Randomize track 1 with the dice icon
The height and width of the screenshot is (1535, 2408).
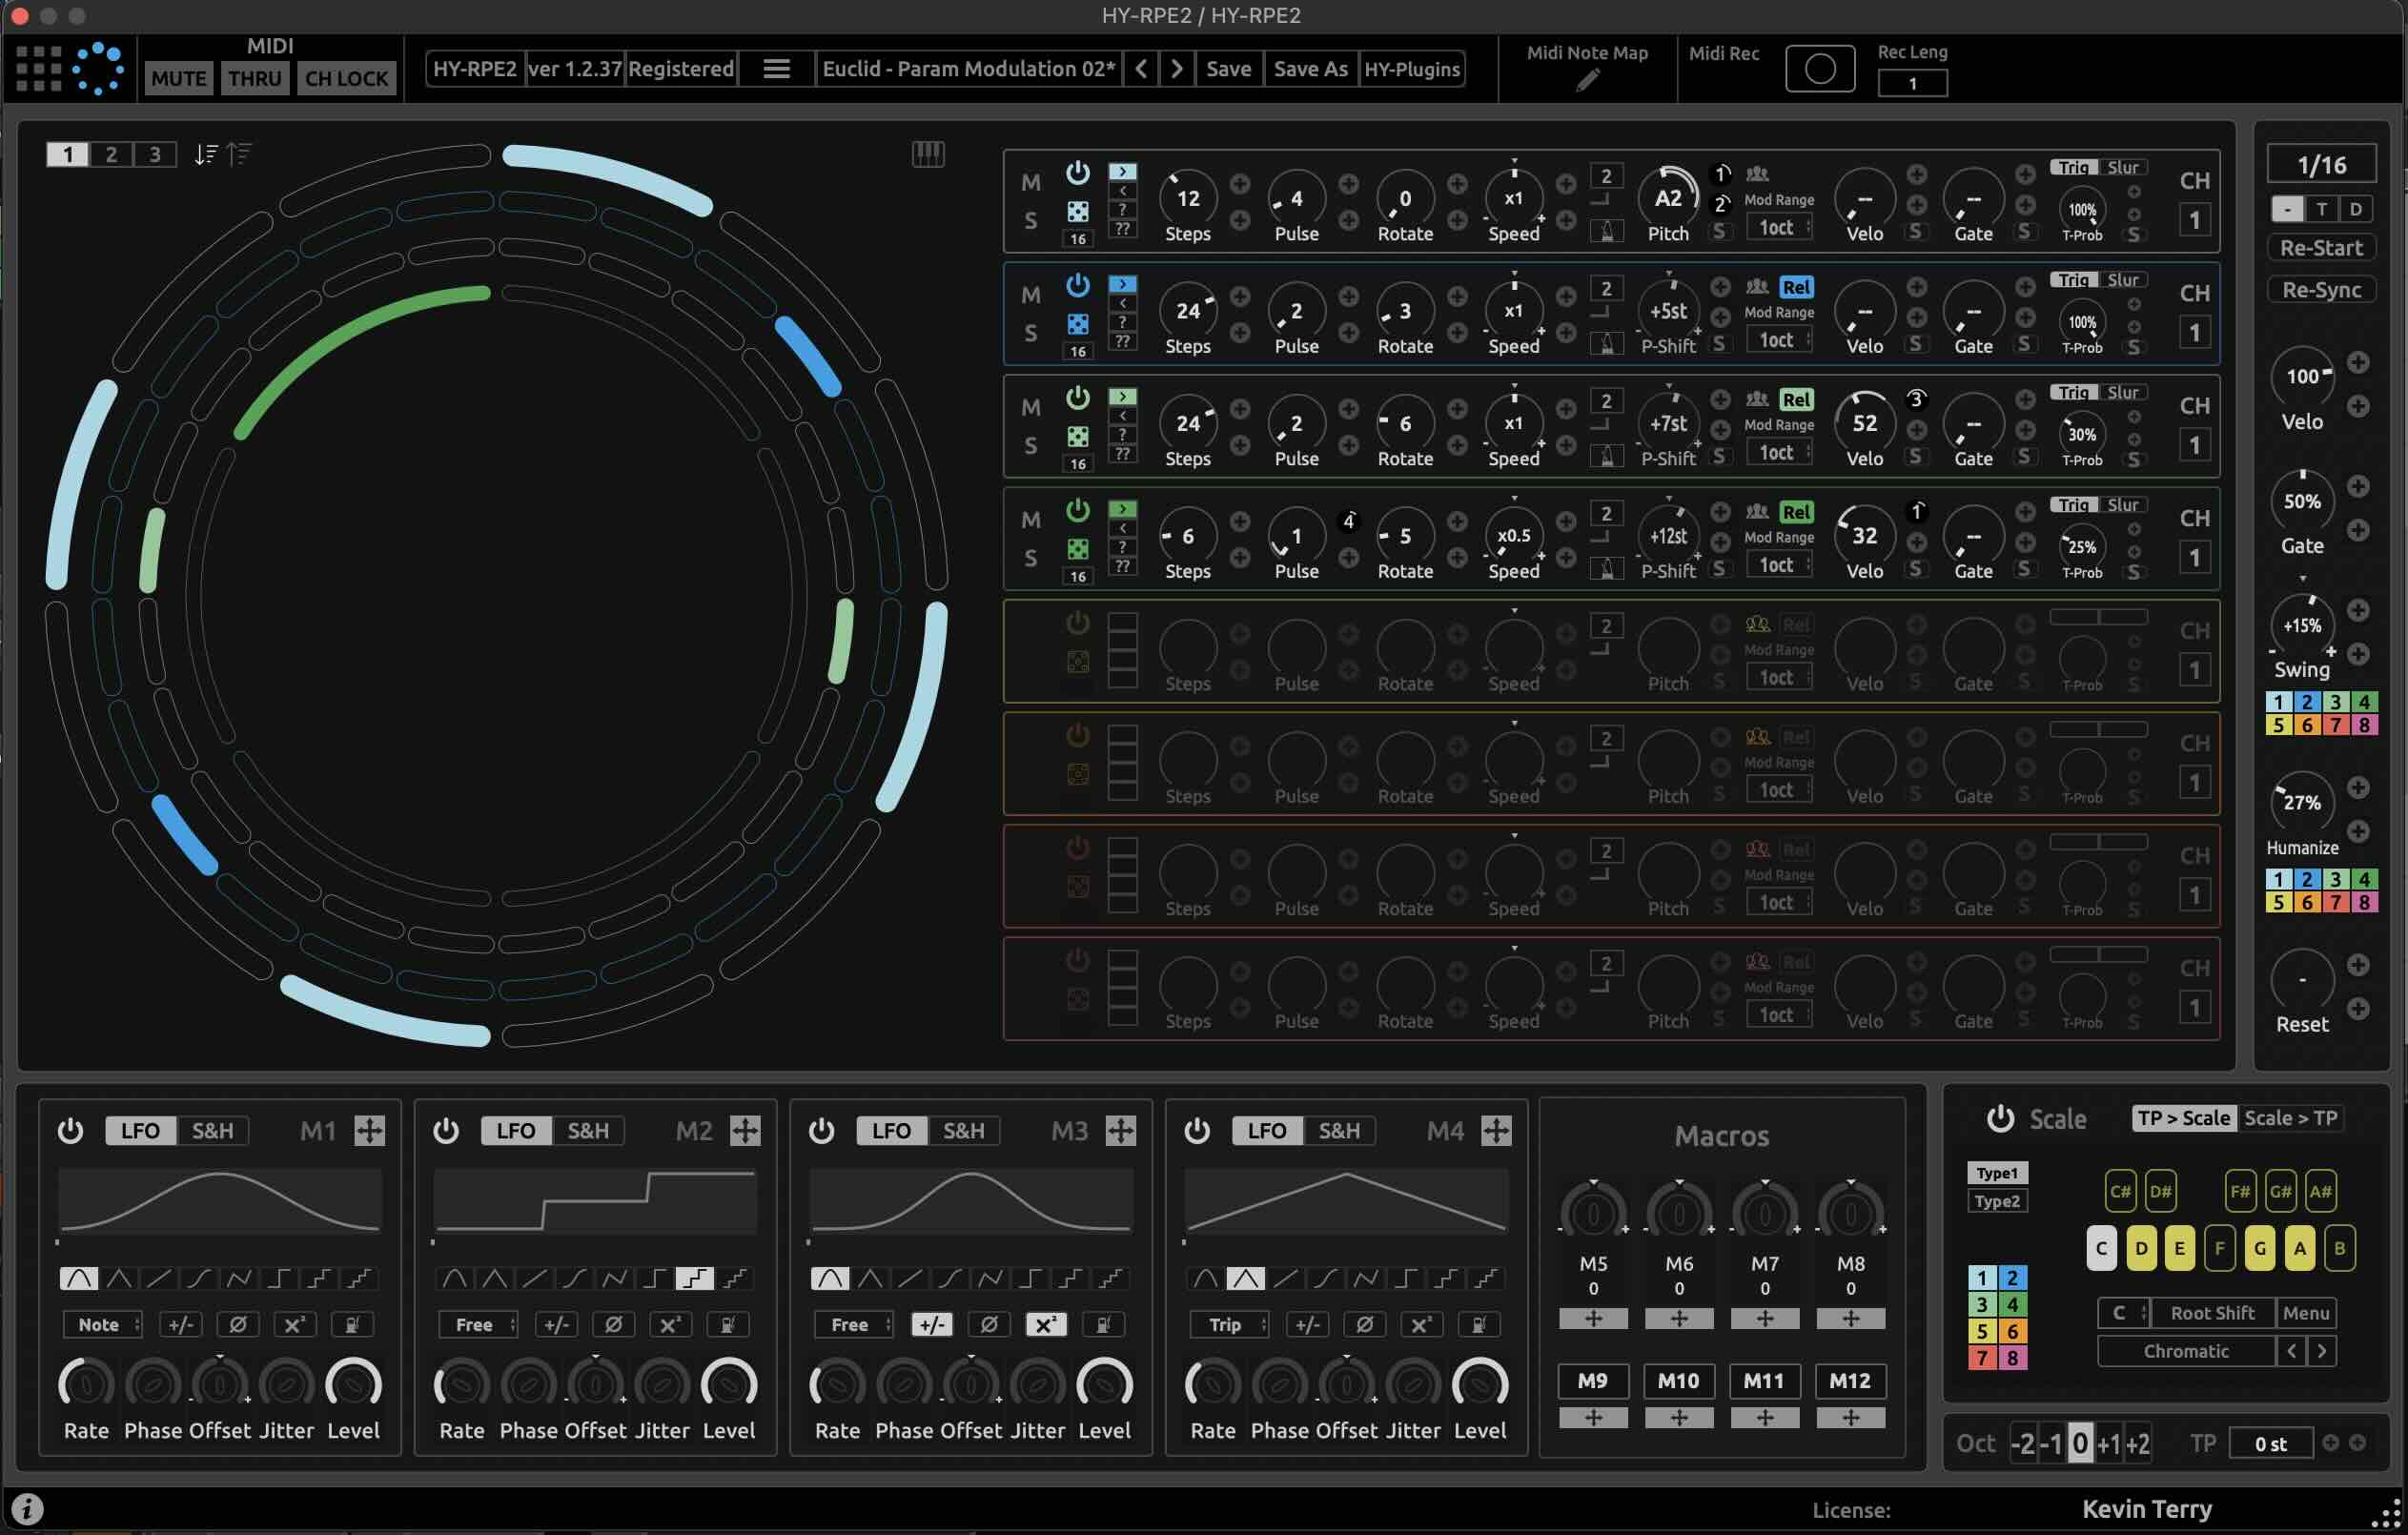coord(1077,212)
